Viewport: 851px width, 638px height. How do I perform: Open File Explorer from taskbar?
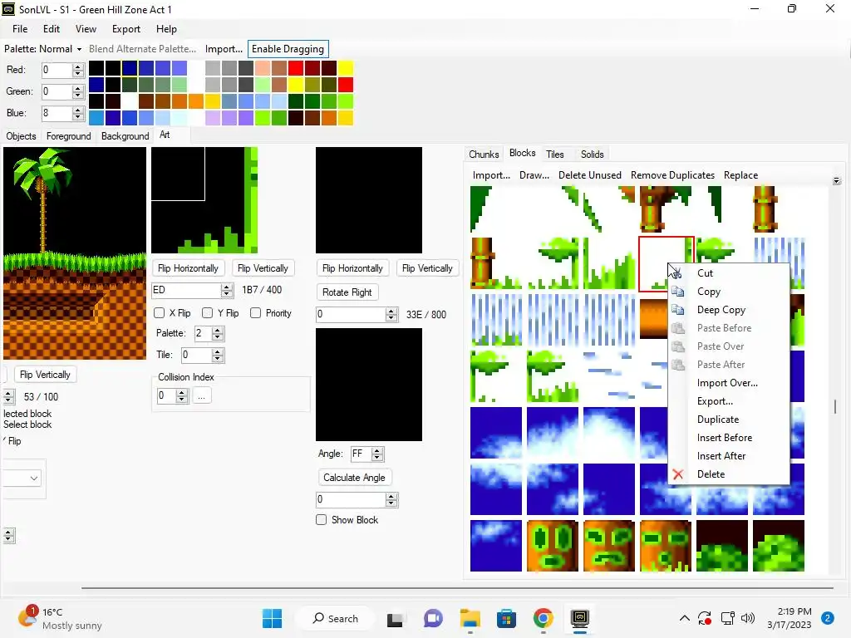pyautogui.click(x=470, y=618)
